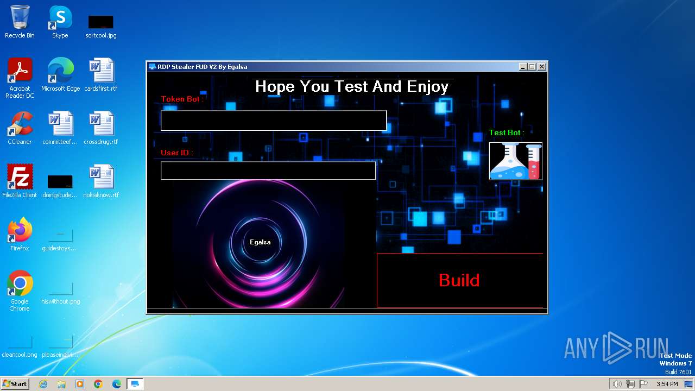
Task: Launch CCleaner desktop shortcut
Action: click(20, 128)
